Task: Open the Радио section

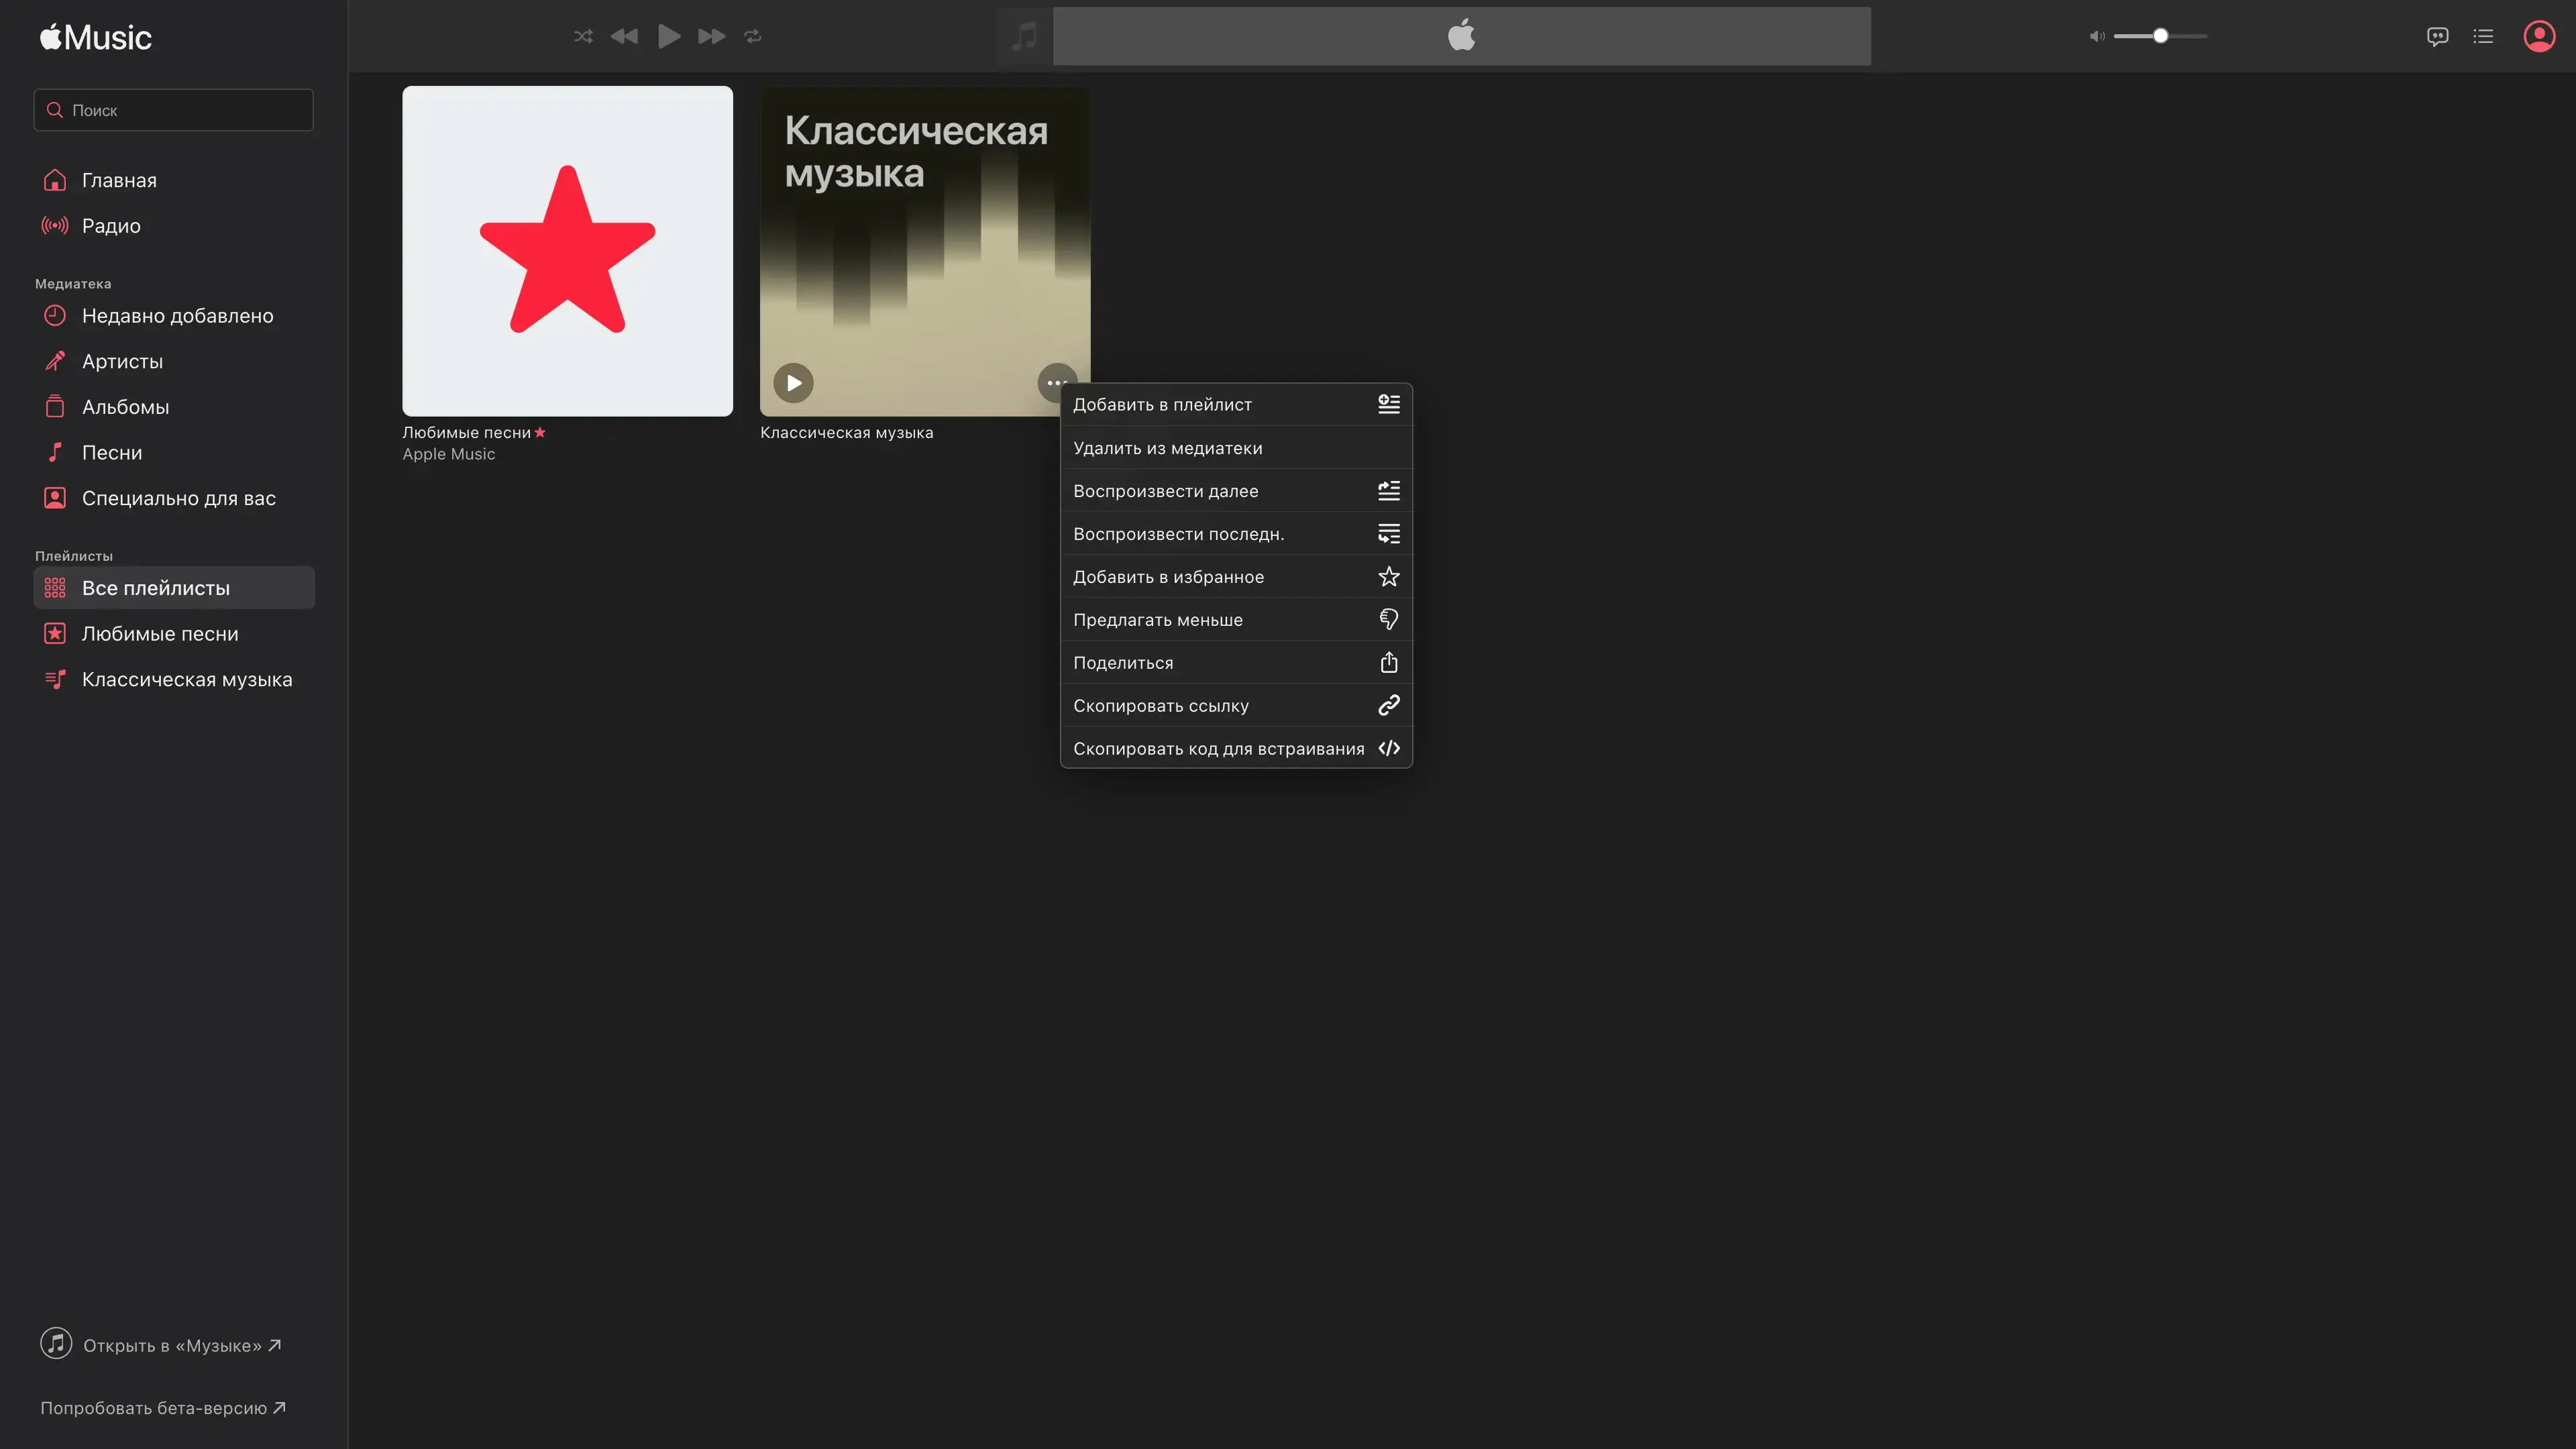Action: click(111, 226)
